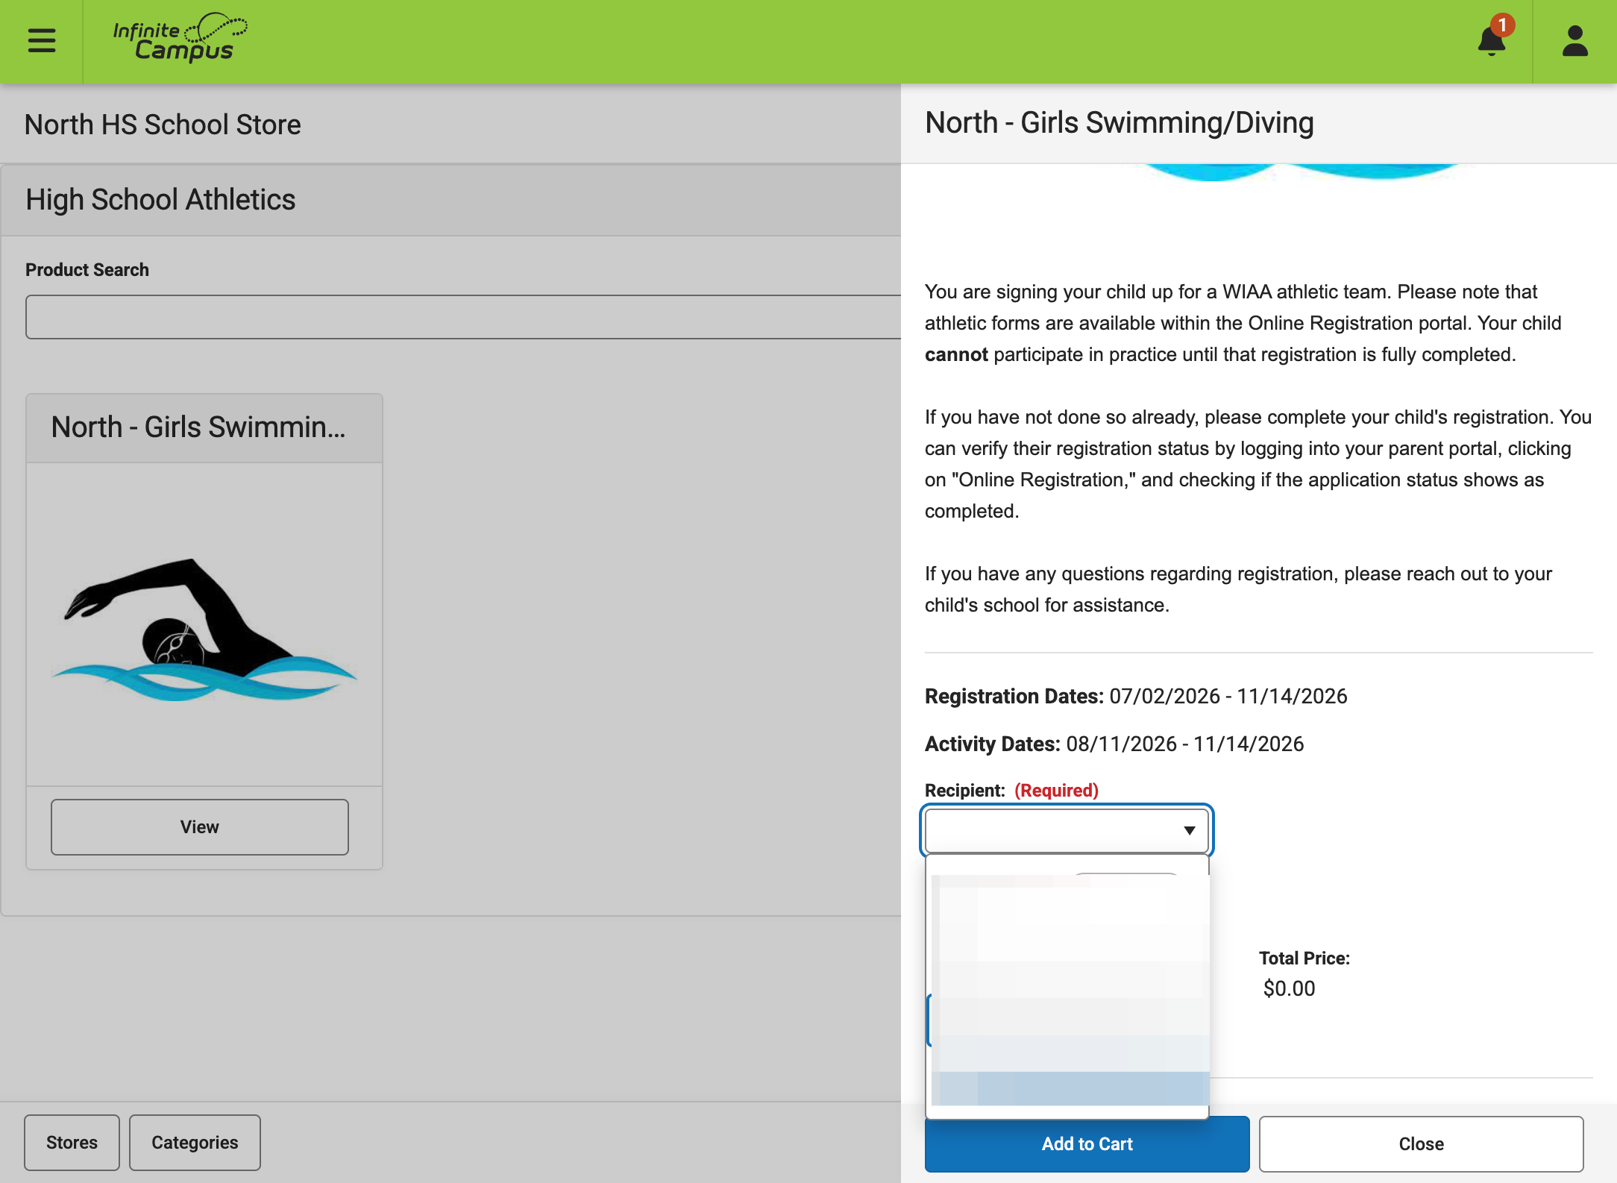Click the Categories button
Screen dimensions: 1617x1183
[195, 1142]
